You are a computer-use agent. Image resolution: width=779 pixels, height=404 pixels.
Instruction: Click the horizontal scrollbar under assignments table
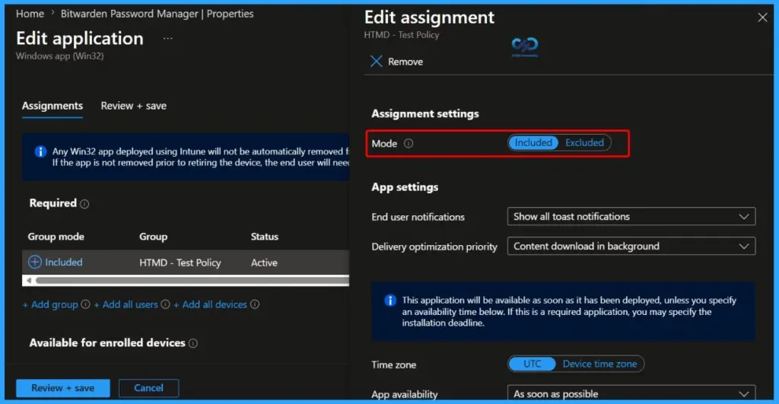[x=192, y=280]
